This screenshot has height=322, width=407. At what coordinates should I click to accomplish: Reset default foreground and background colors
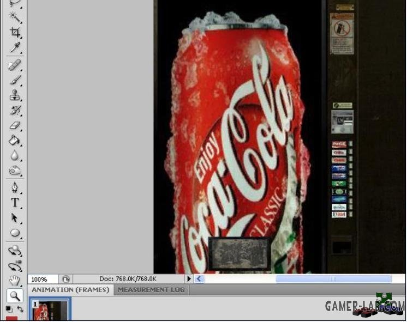point(9,308)
